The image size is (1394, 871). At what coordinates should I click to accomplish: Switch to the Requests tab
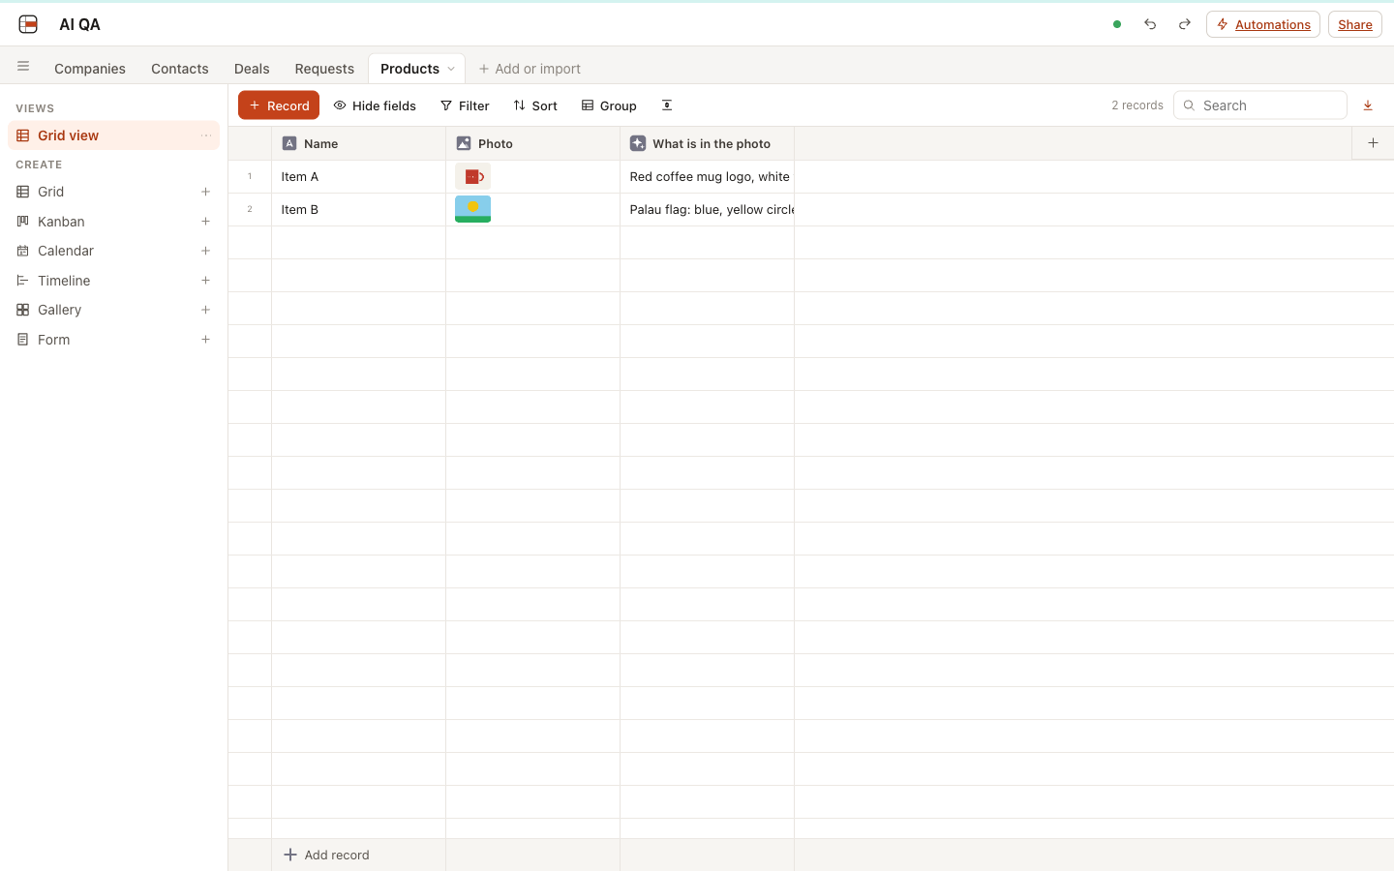(x=324, y=69)
